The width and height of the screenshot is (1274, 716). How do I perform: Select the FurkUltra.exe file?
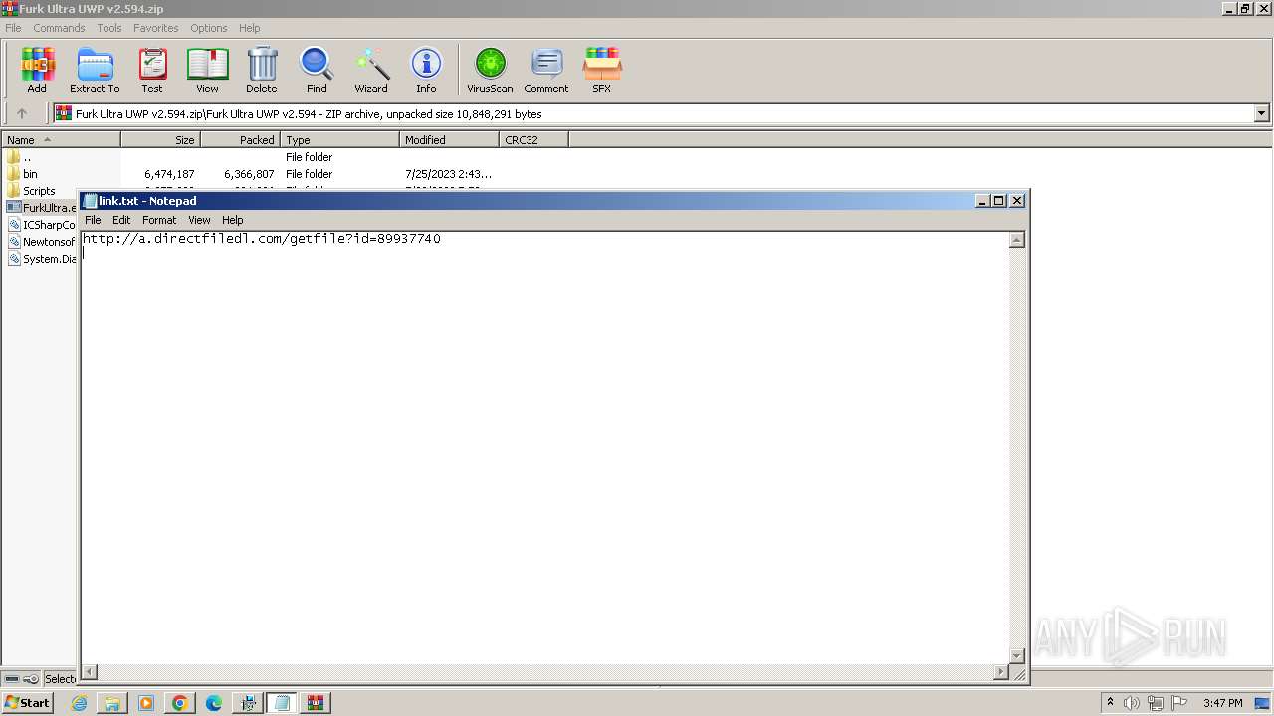coord(41,208)
